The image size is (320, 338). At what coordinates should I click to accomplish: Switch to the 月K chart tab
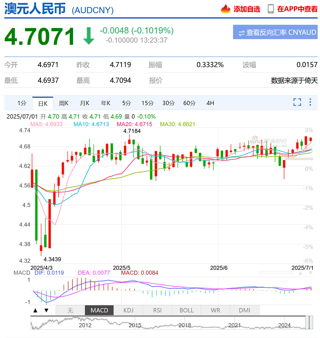pos(84,103)
